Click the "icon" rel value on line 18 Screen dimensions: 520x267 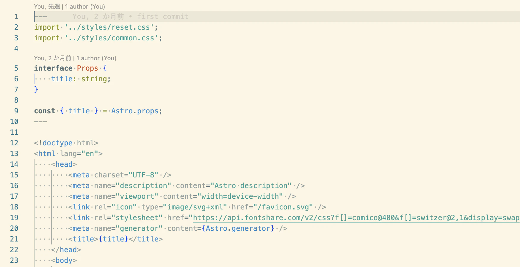(124, 207)
